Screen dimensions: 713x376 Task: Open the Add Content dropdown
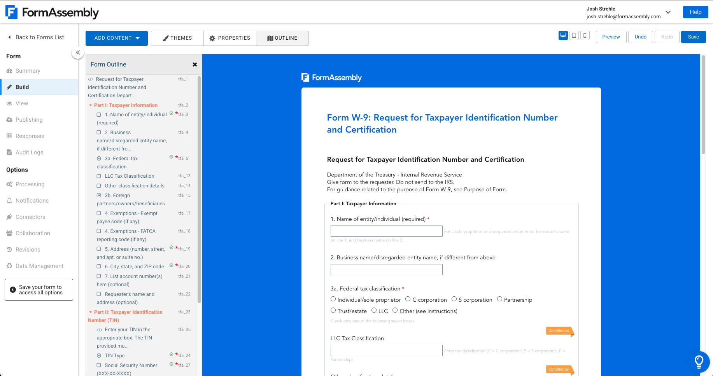[117, 38]
